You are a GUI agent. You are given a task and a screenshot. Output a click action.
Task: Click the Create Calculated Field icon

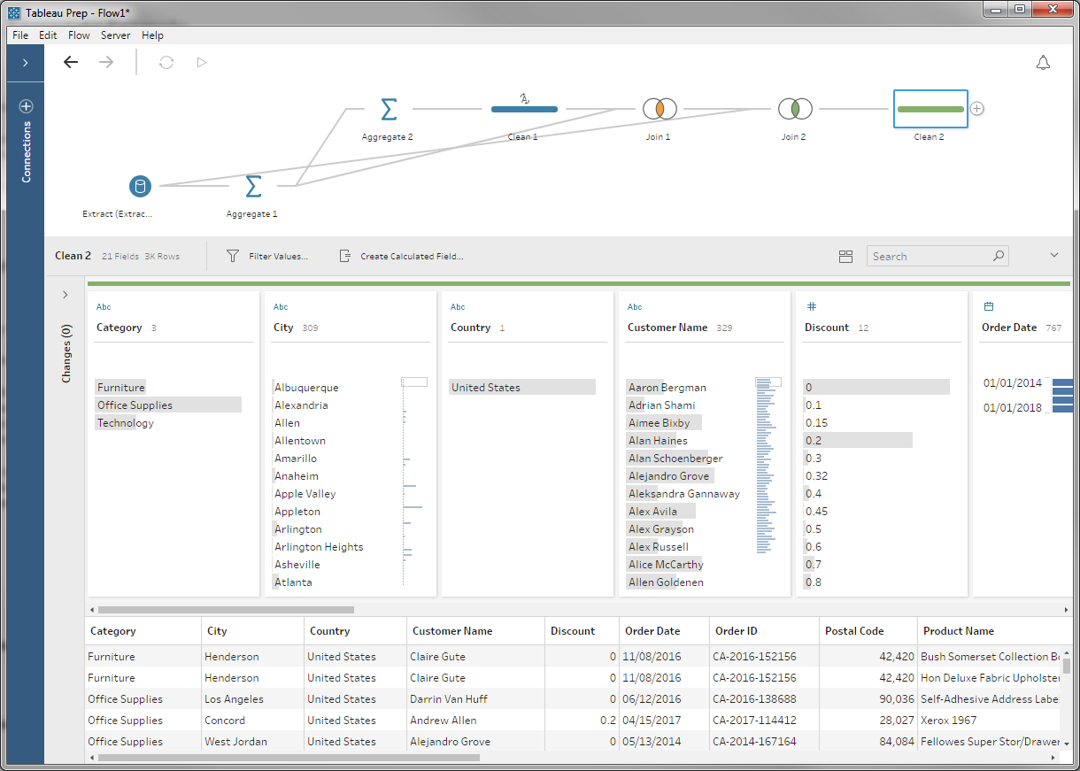tap(345, 256)
